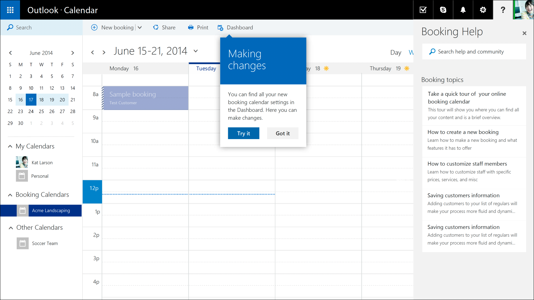Open 'How to customize staff members' topic
Screen dimensions: 534x300
(x=474, y=173)
